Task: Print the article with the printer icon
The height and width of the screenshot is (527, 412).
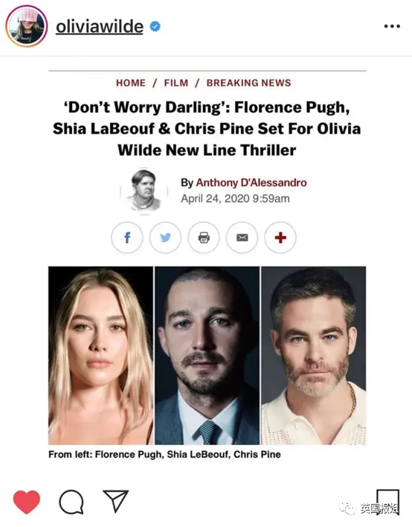Action: [204, 238]
